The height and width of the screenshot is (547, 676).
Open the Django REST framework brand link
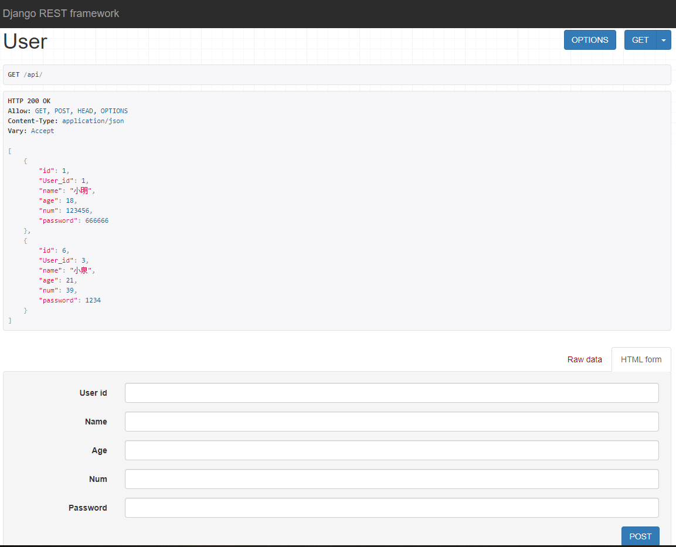point(61,13)
